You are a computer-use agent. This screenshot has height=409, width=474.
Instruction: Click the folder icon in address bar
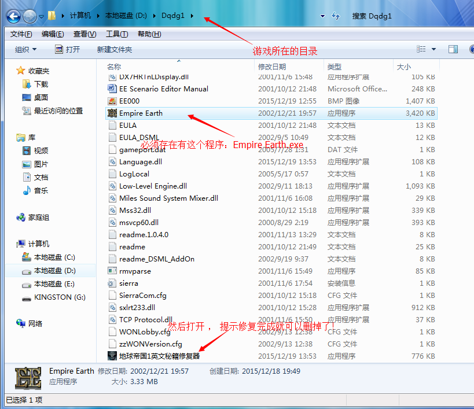tap(52, 16)
